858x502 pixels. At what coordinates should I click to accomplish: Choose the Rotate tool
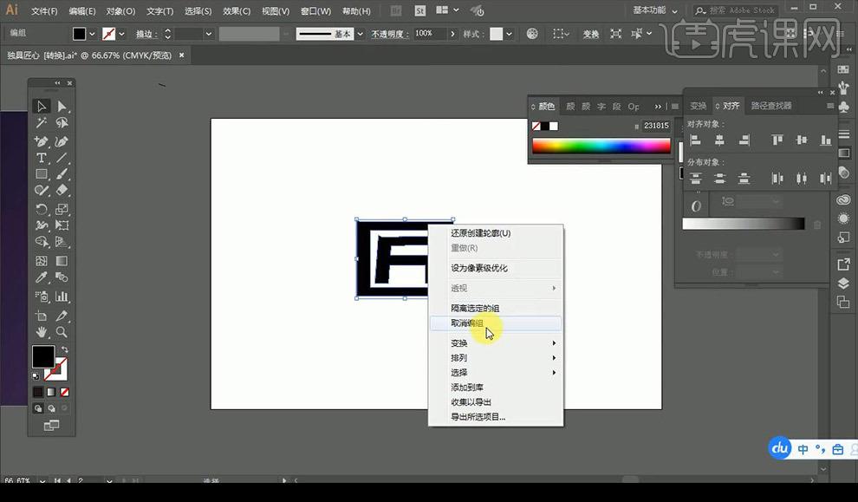42,209
